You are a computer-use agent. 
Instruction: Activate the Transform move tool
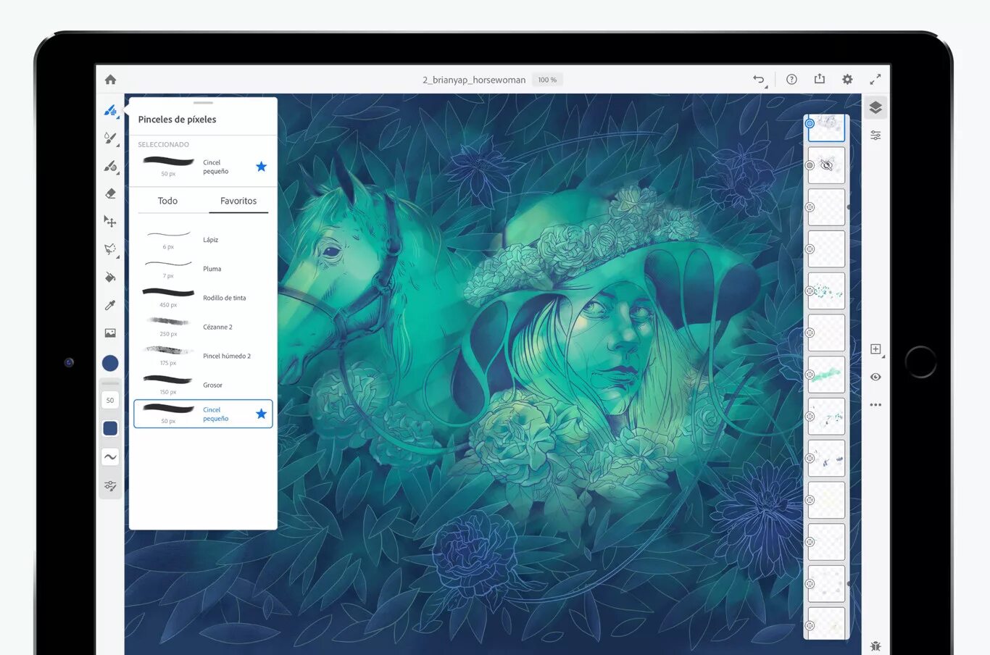click(x=110, y=221)
